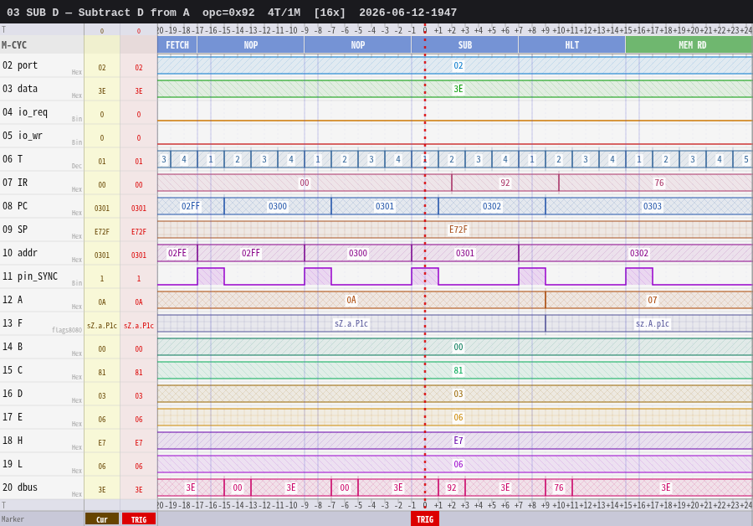Click PC value 0303 segment

[x=649, y=206]
